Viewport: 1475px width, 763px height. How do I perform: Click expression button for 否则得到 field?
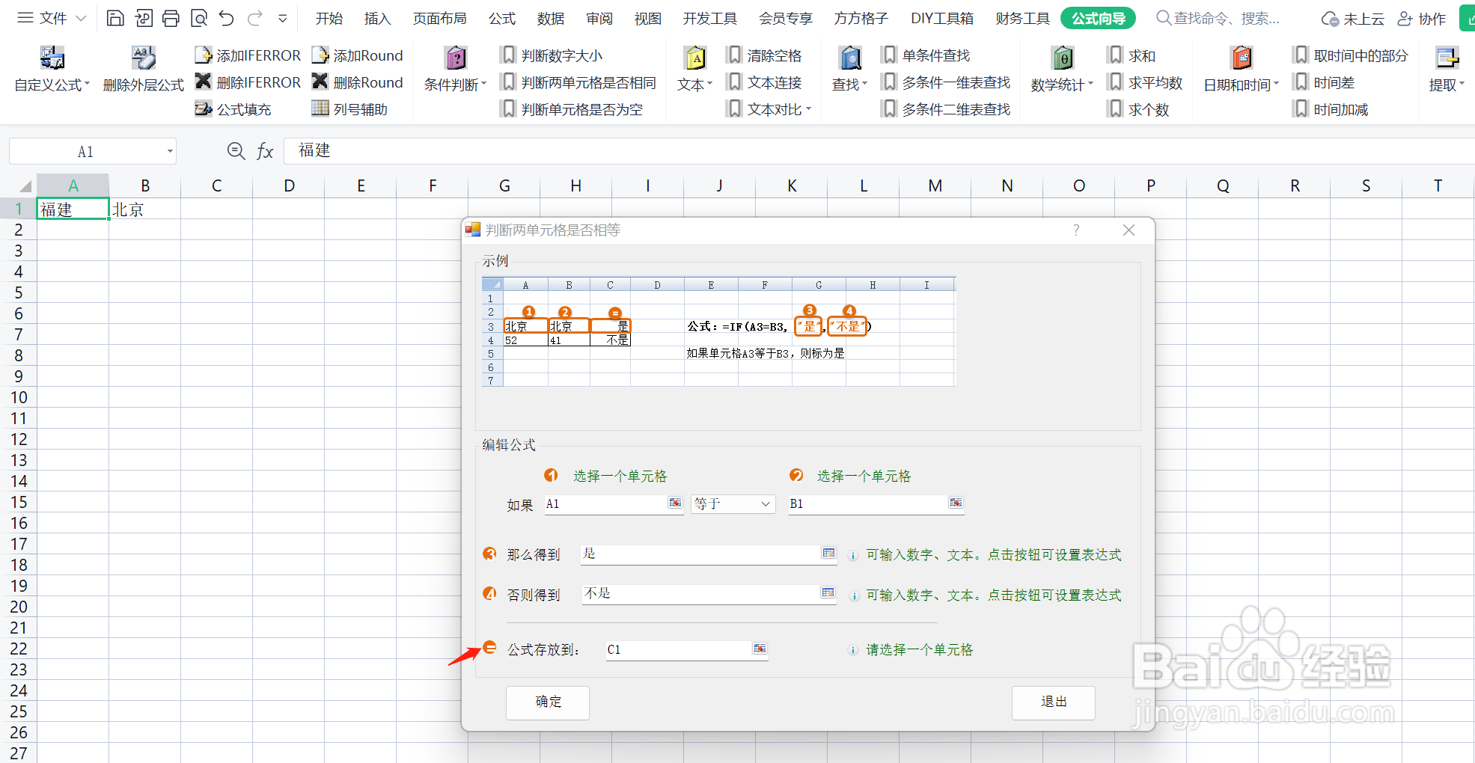pyautogui.click(x=828, y=592)
